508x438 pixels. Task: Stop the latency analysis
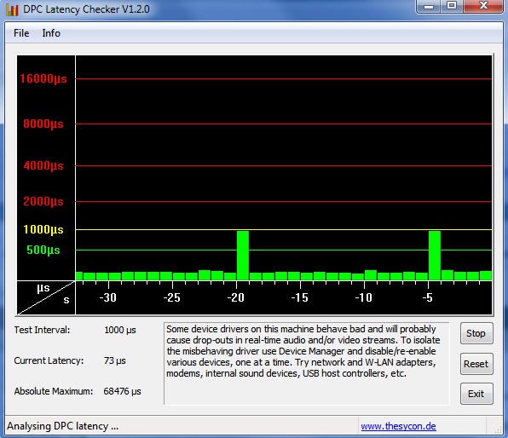(476, 333)
